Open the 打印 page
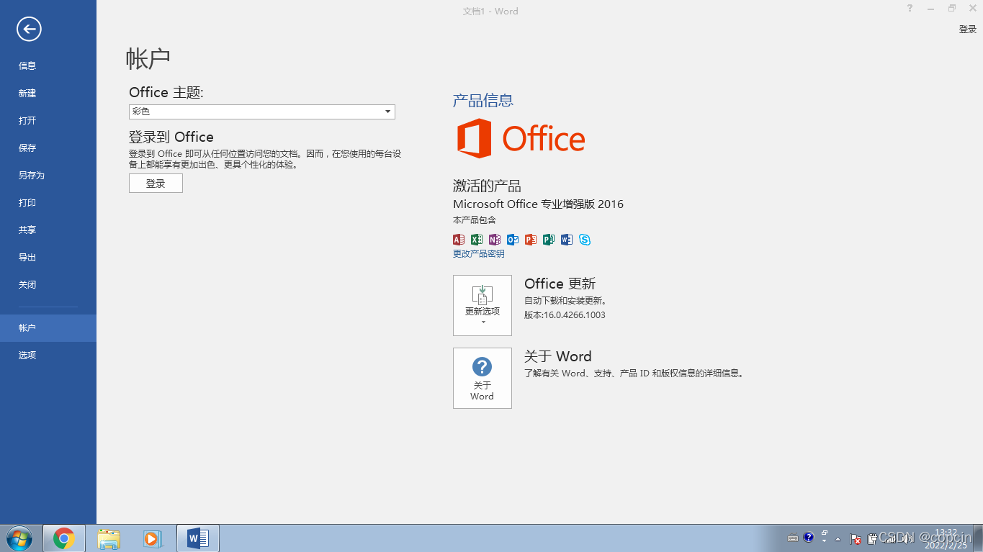Viewport: 983px width, 552px height. point(48,202)
